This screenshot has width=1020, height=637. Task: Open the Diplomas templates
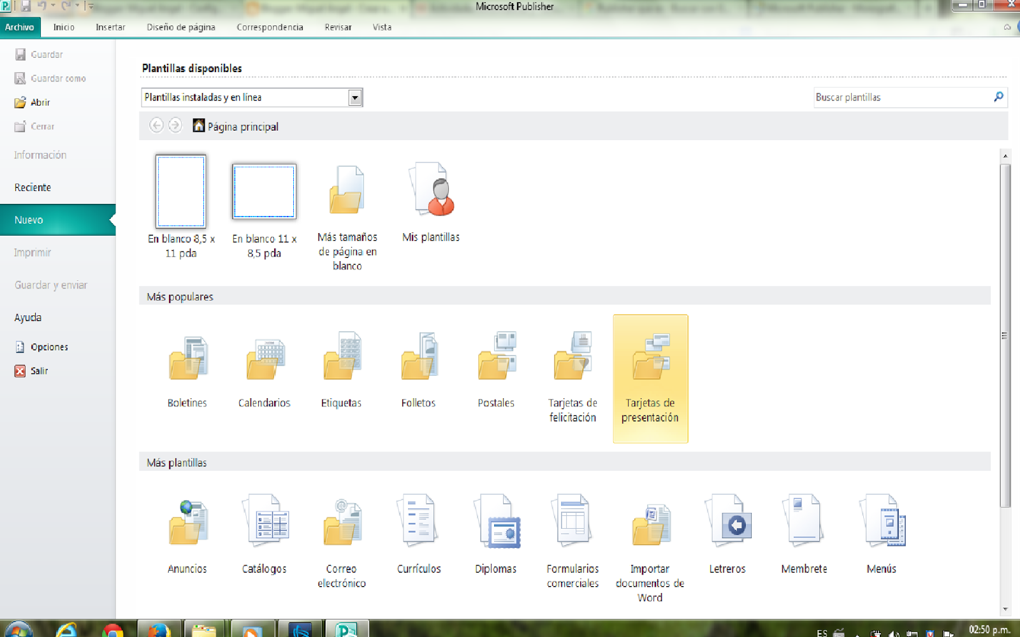496,535
